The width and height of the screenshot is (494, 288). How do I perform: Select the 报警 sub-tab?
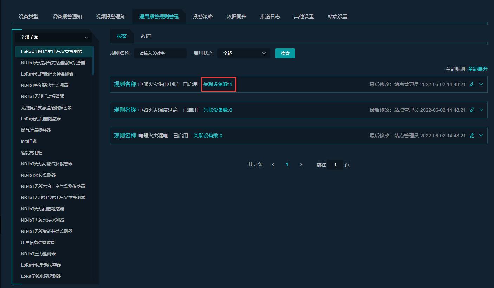click(122, 36)
